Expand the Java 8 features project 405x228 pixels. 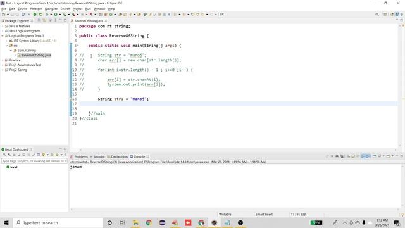(x=3, y=26)
